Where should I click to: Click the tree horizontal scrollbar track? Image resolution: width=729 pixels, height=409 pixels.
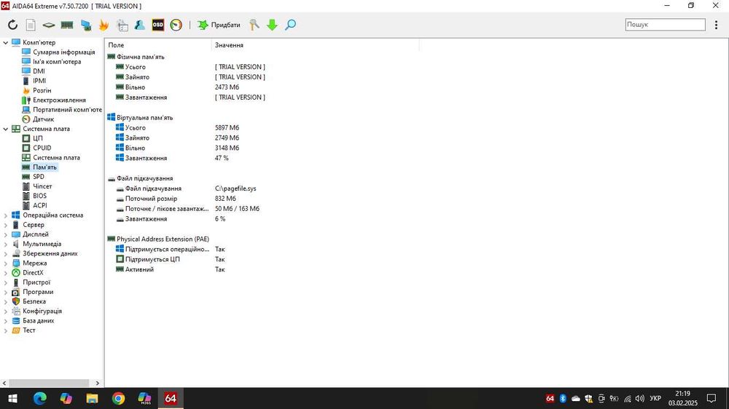(x=48, y=383)
